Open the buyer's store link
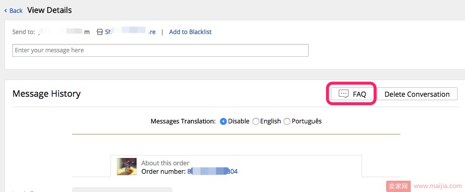Image resolution: width=465 pixels, height=192 pixels. tap(130, 32)
